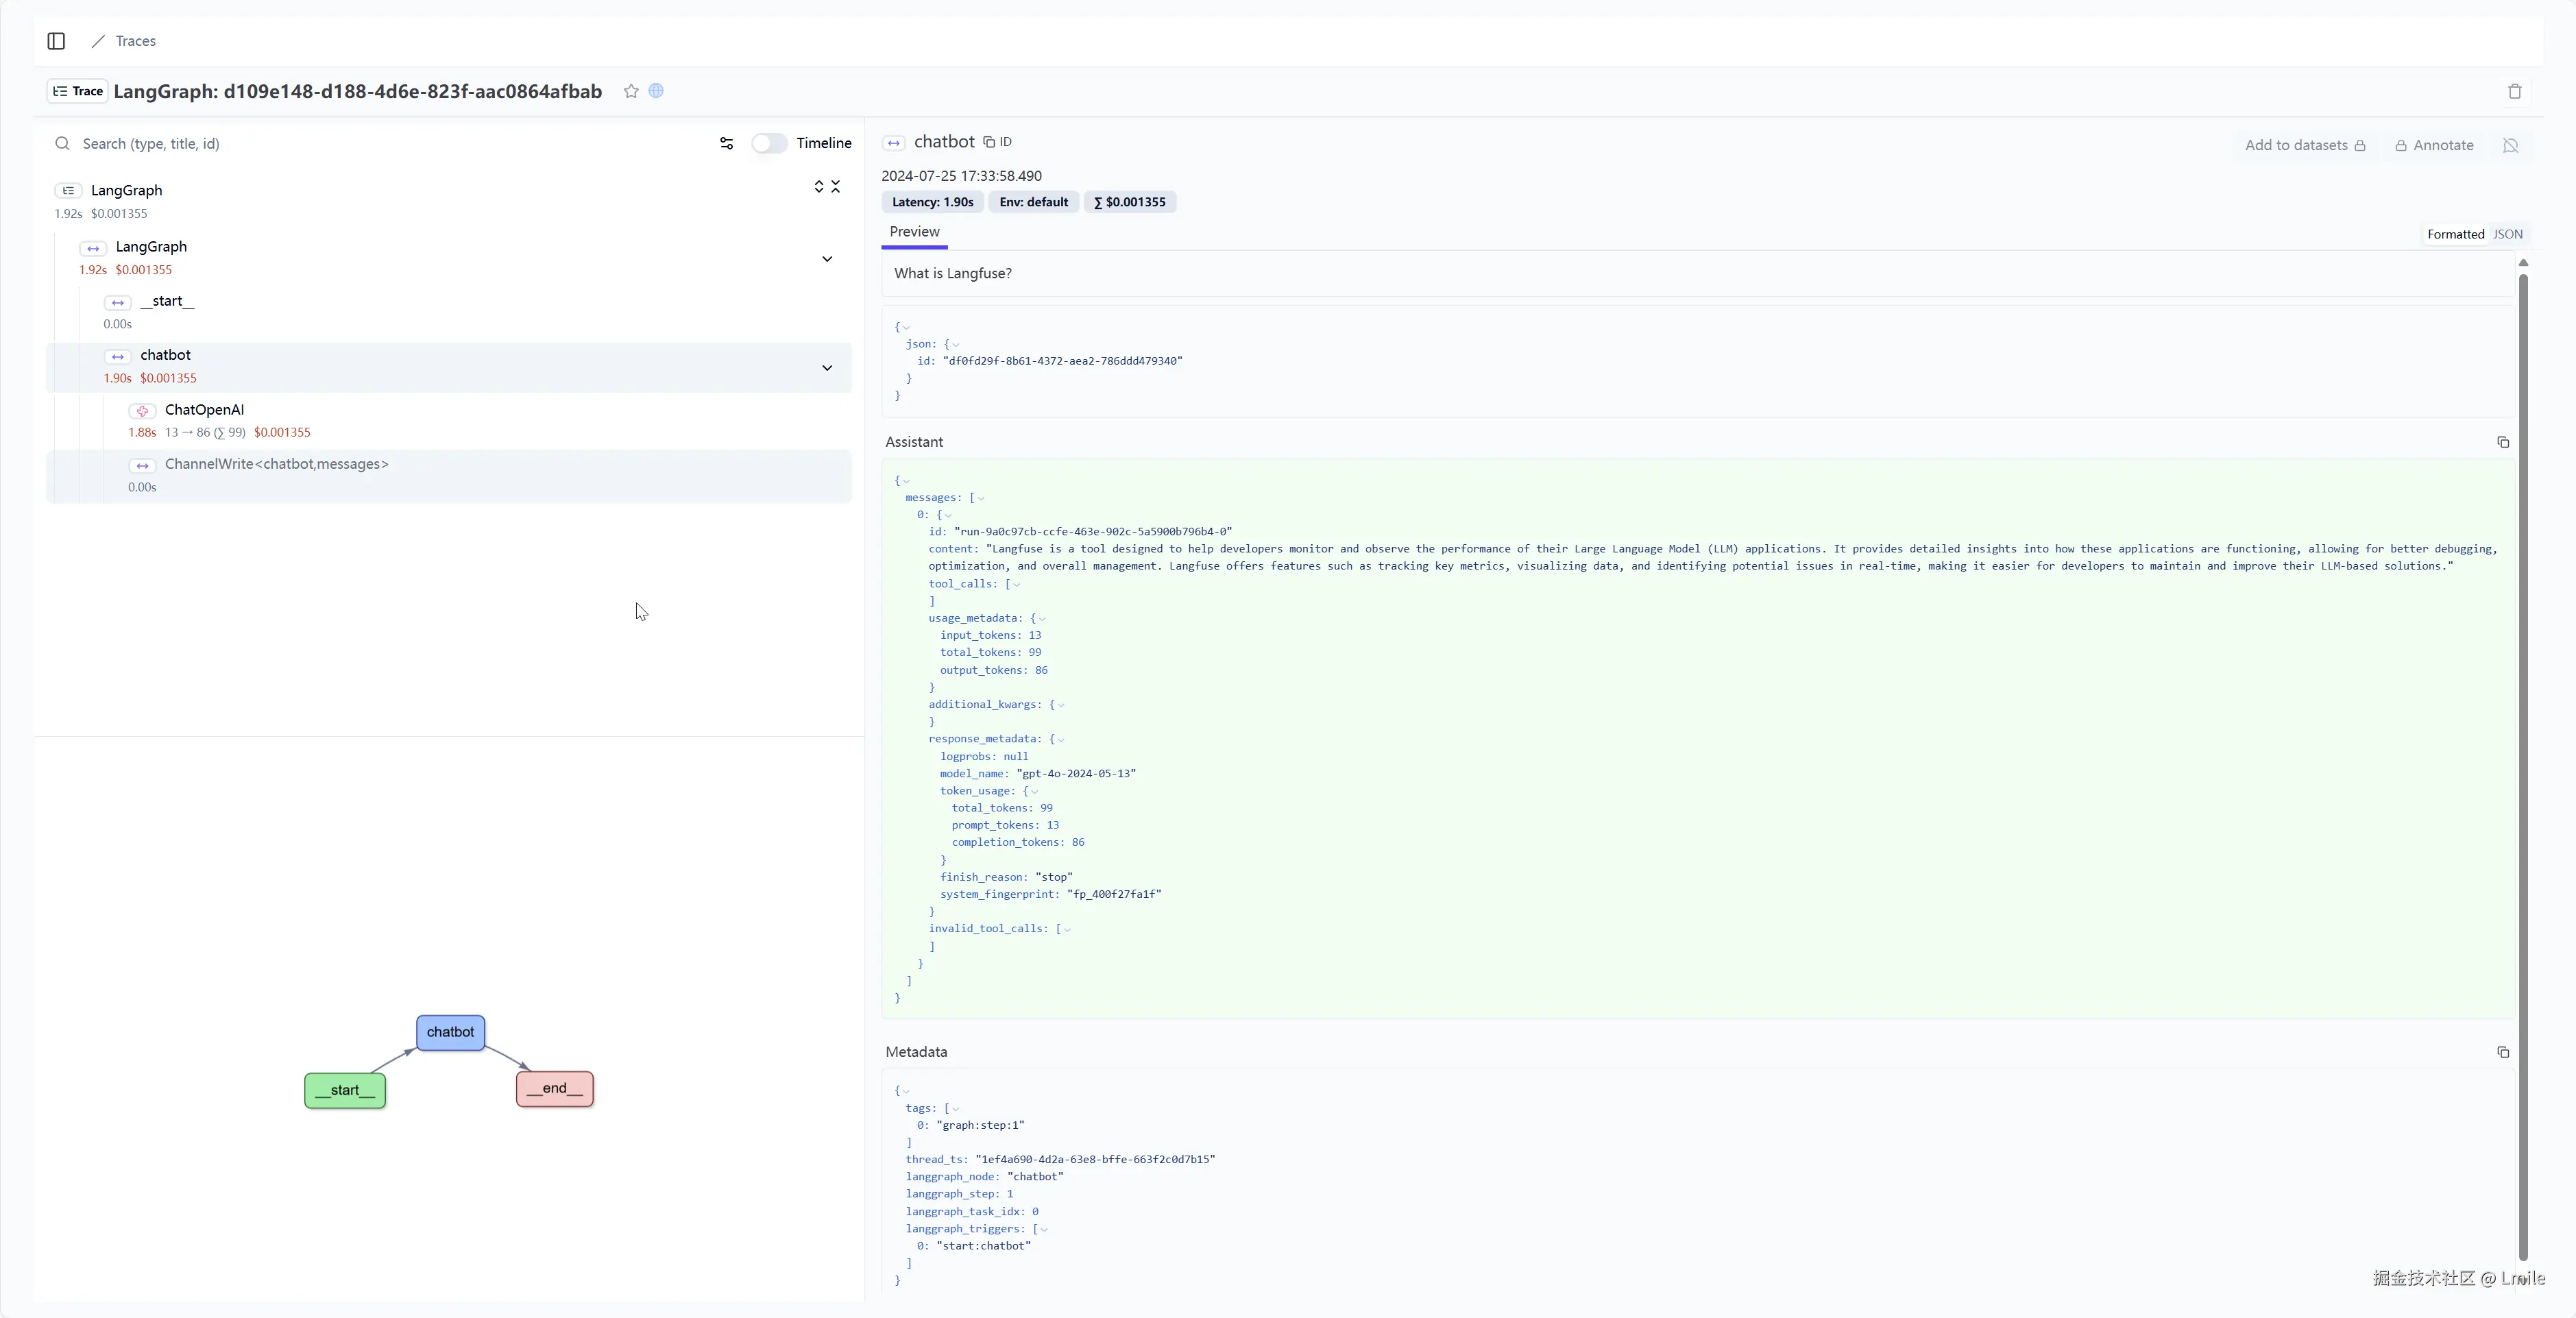This screenshot has width=2576, height=1318.
Task: Collapse all observations in the trace tree
Action: pos(837,187)
